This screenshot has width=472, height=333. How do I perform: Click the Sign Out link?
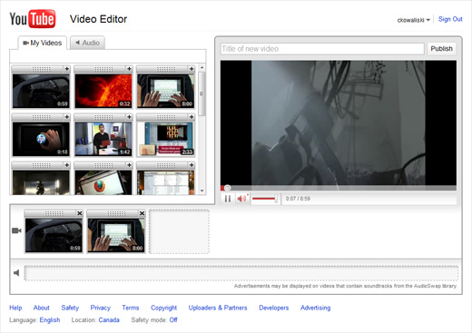(x=450, y=19)
